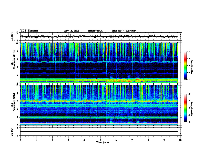Click the ch.2 colorbar "log(PSD)" label
The image size is (203, 157).
click(x=192, y=109)
